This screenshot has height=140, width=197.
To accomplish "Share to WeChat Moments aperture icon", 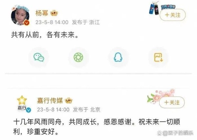I will pos(78,57).
